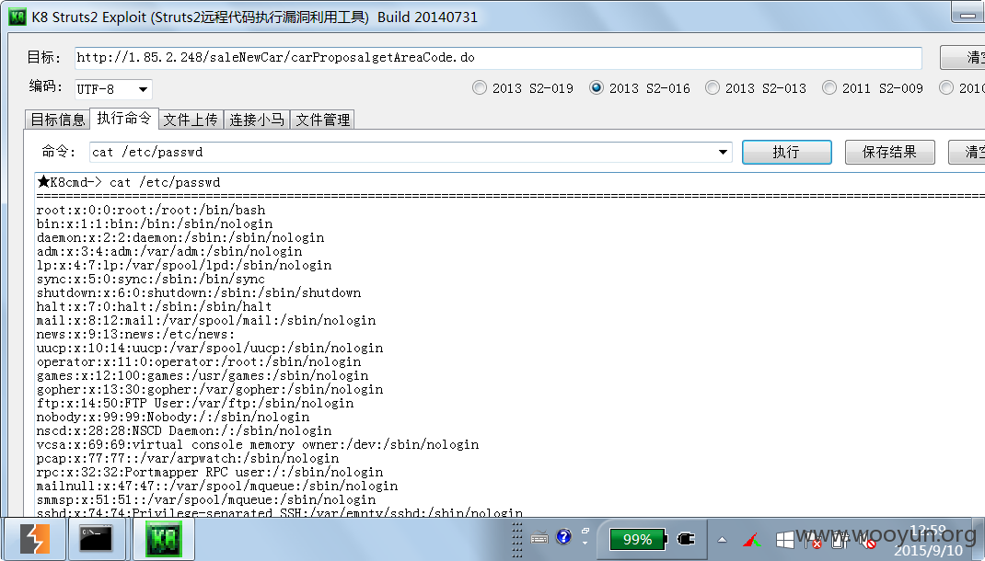Click the rpc:x:32:32 output line
Image resolution: width=985 pixels, height=561 pixels.
[x=210, y=473]
